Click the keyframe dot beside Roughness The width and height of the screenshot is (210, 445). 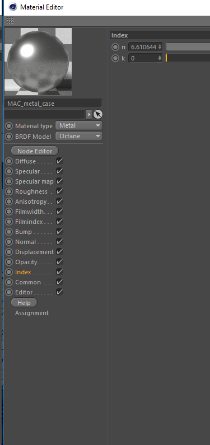tap(10, 191)
